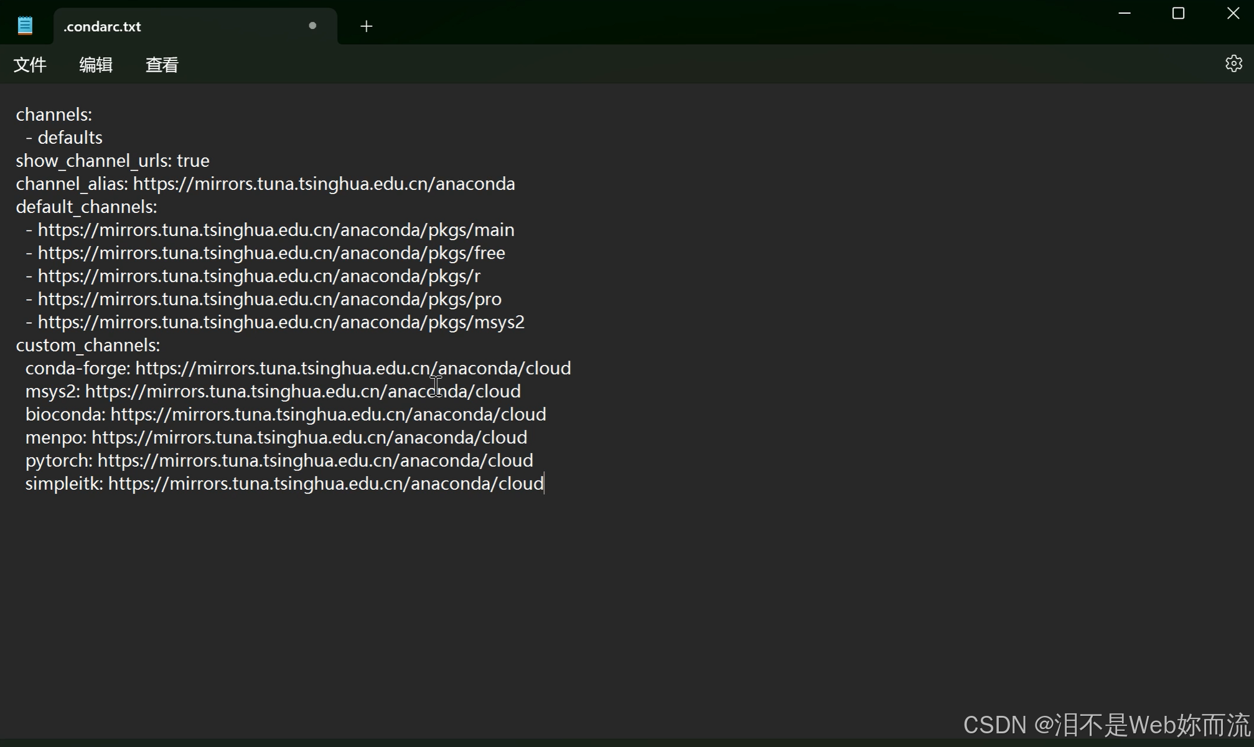Add a new tab with plus icon
The width and height of the screenshot is (1254, 747).
click(x=366, y=26)
